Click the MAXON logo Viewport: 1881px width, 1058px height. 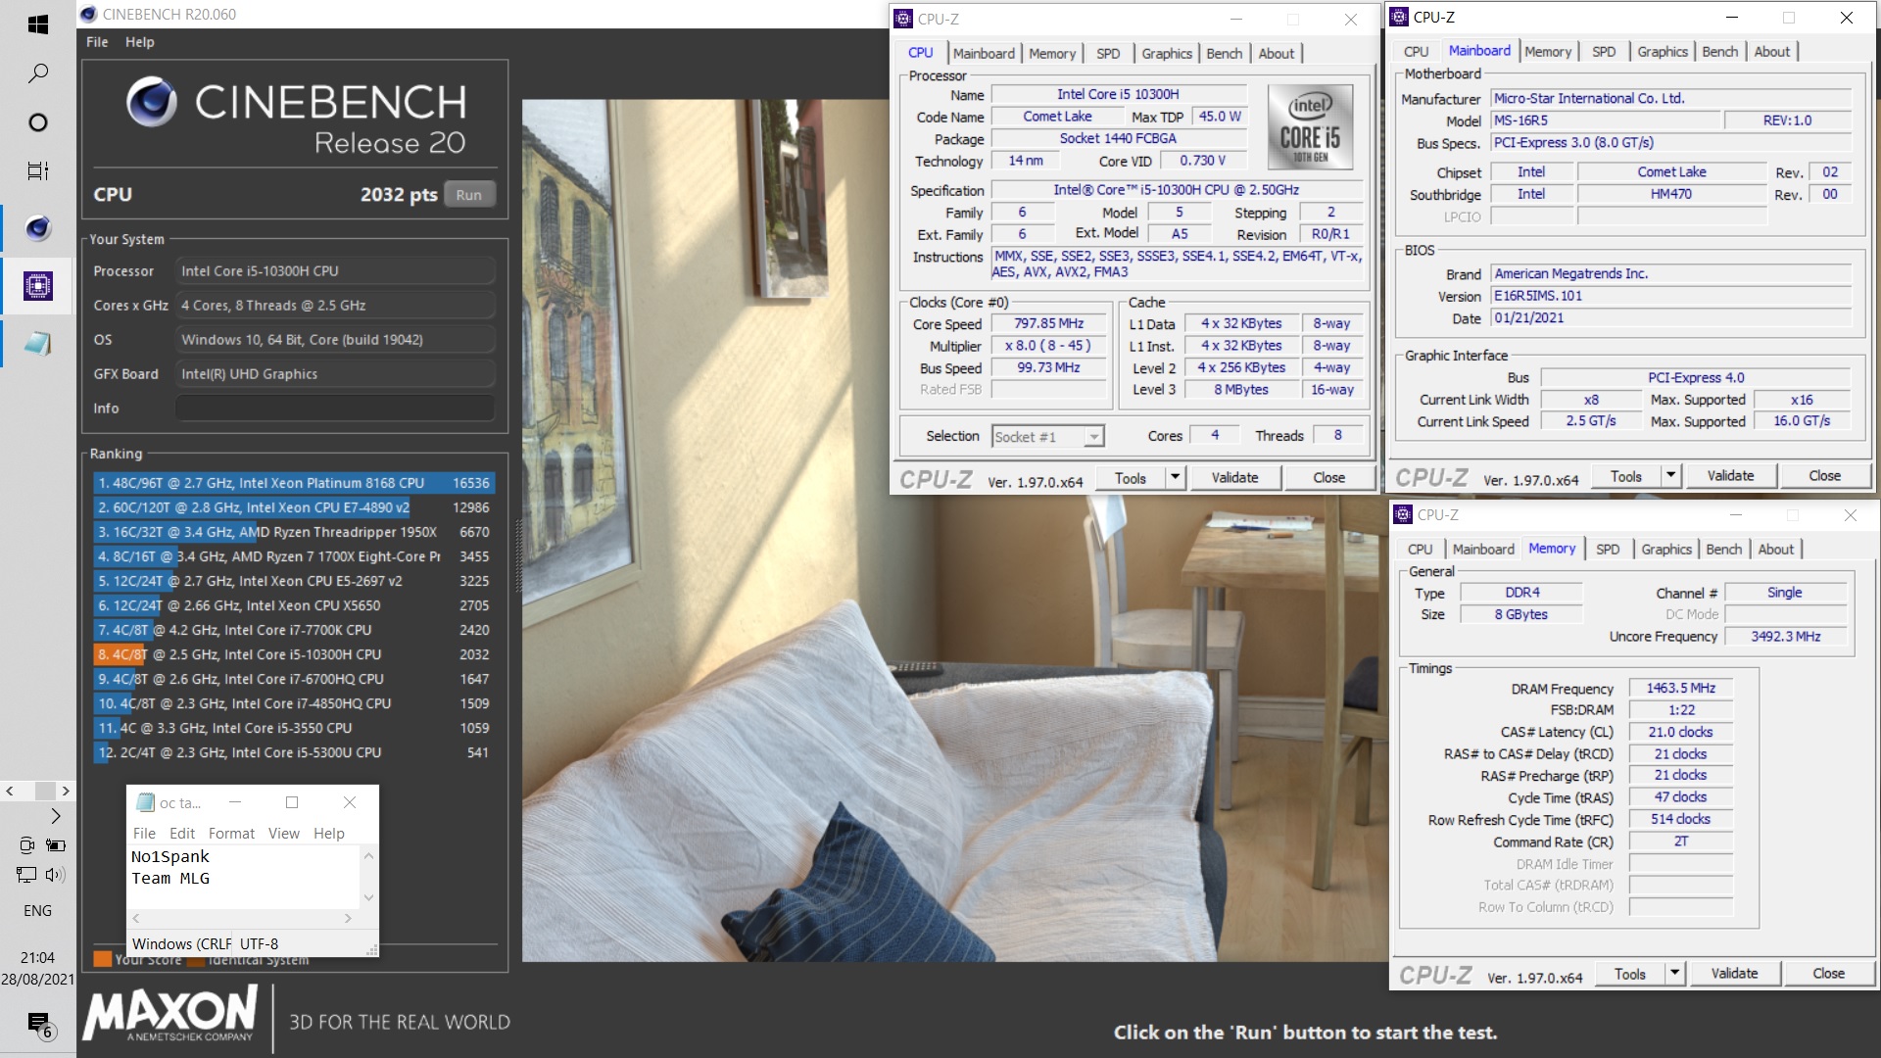[170, 1014]
